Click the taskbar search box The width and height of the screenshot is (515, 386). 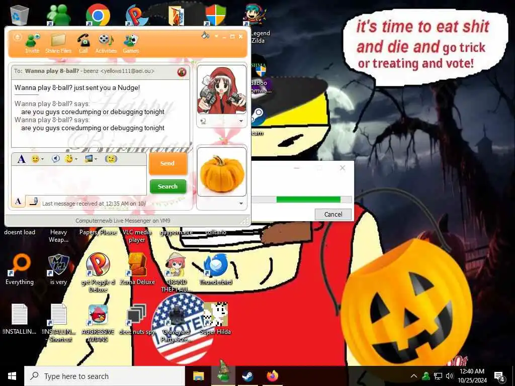(105, 376)
